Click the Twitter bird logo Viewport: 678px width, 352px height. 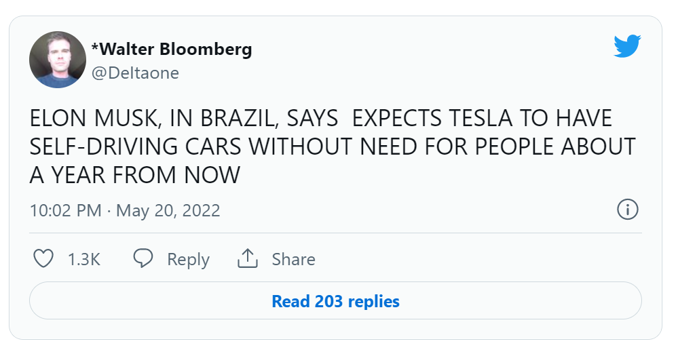(627, 46)
